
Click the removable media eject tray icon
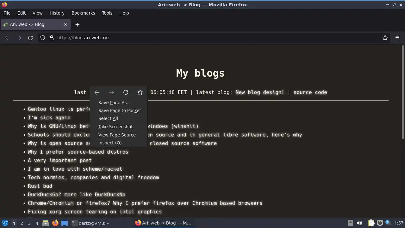pyautogui.click(x=350, y=223)
